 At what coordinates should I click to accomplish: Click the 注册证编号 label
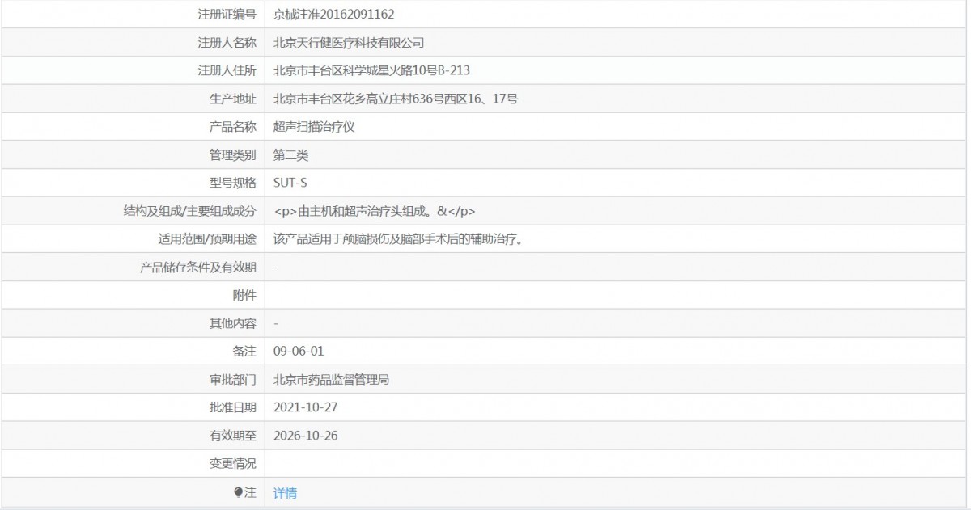[227, 15]
